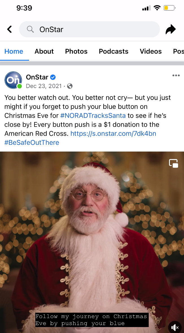
Task: Play the Santa video thumbnail
Action: [92, 242]
